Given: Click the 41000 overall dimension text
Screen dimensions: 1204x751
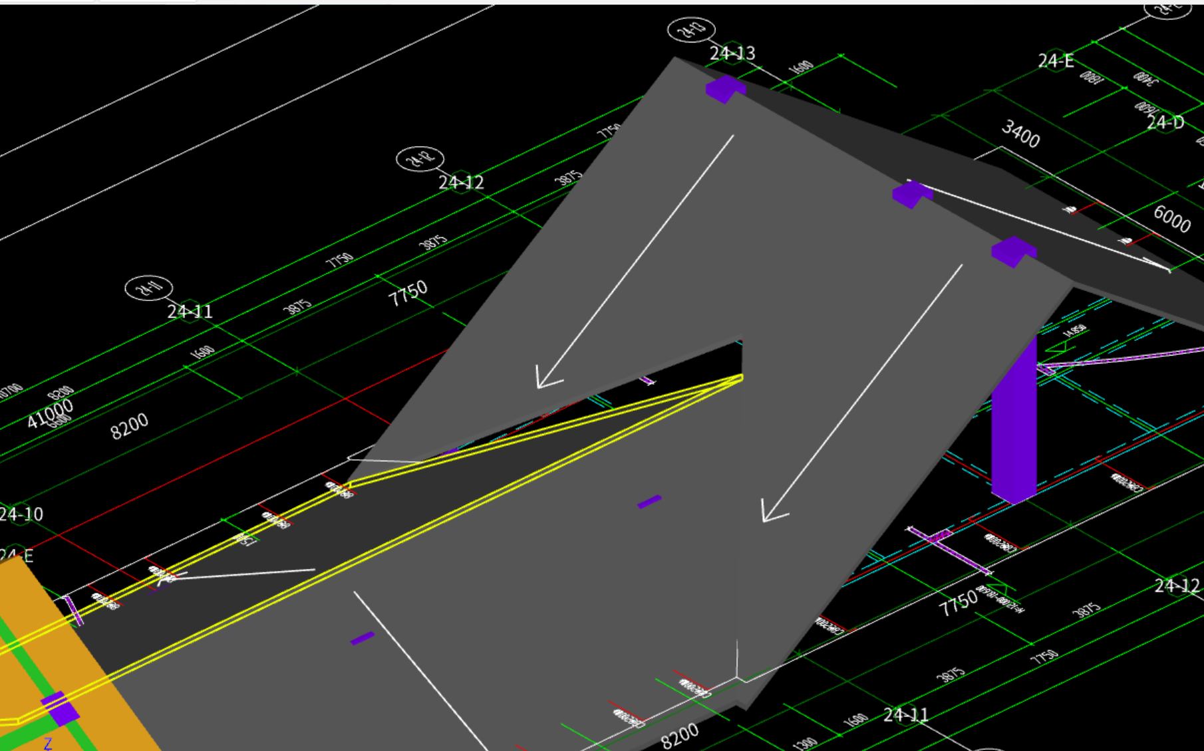Looking at the screenshot, I should 51,413.
